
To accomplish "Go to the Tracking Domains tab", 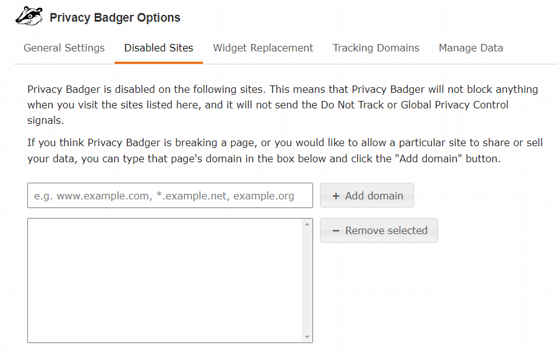I will click(376, 48).
